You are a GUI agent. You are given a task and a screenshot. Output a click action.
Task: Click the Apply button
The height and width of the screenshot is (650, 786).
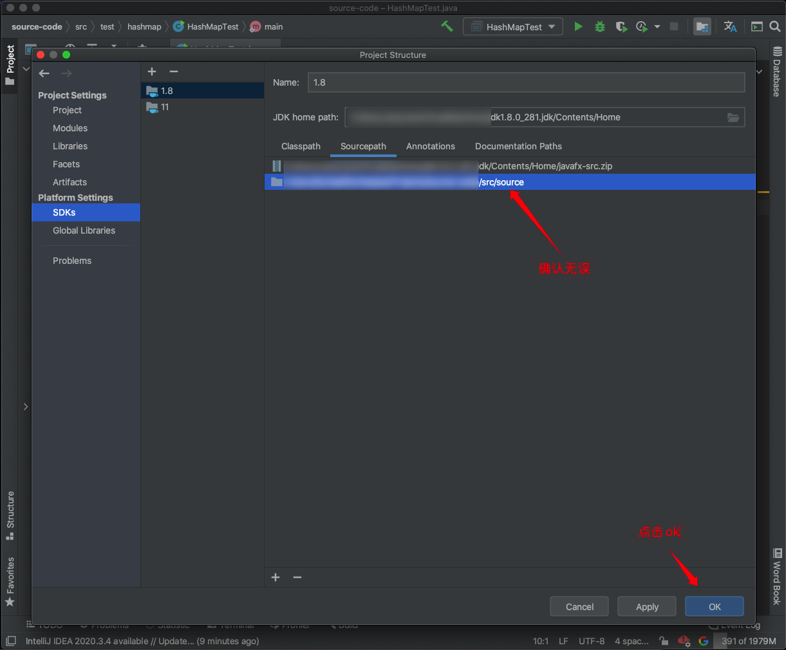pyautogui.click(x=647, y=606)
